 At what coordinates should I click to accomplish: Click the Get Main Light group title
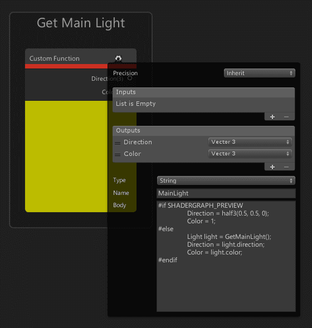point(81,23)
